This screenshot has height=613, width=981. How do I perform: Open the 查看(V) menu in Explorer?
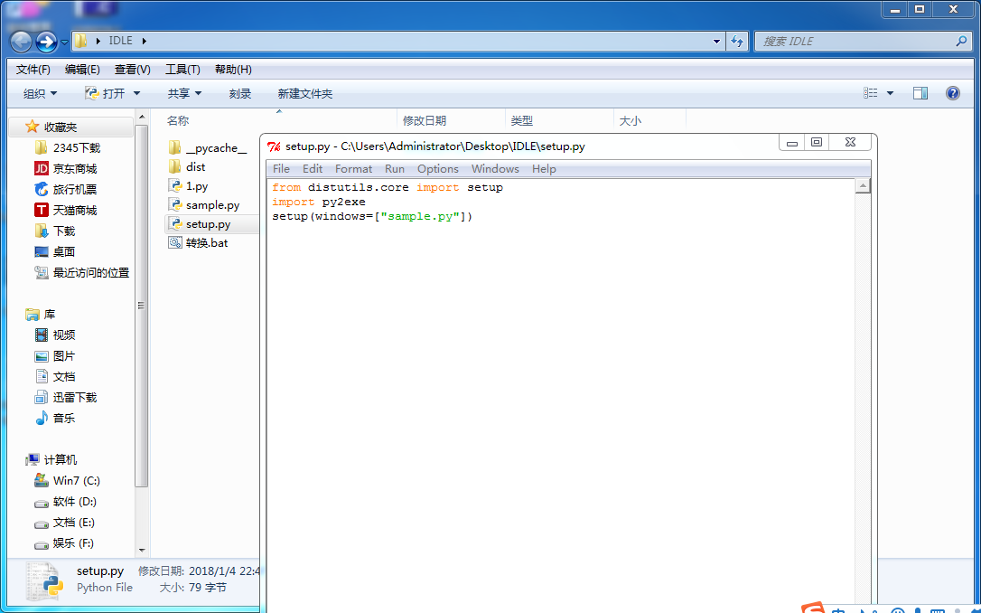[133, 70]
